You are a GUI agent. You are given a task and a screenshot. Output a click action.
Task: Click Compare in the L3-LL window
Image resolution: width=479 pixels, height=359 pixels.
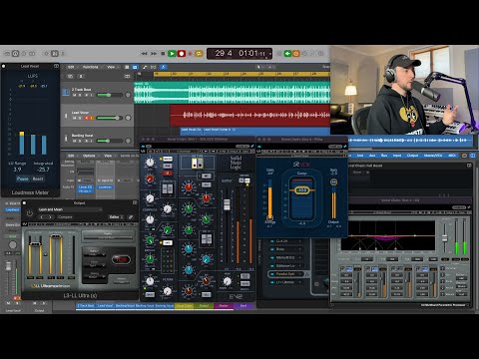[65, 217]
